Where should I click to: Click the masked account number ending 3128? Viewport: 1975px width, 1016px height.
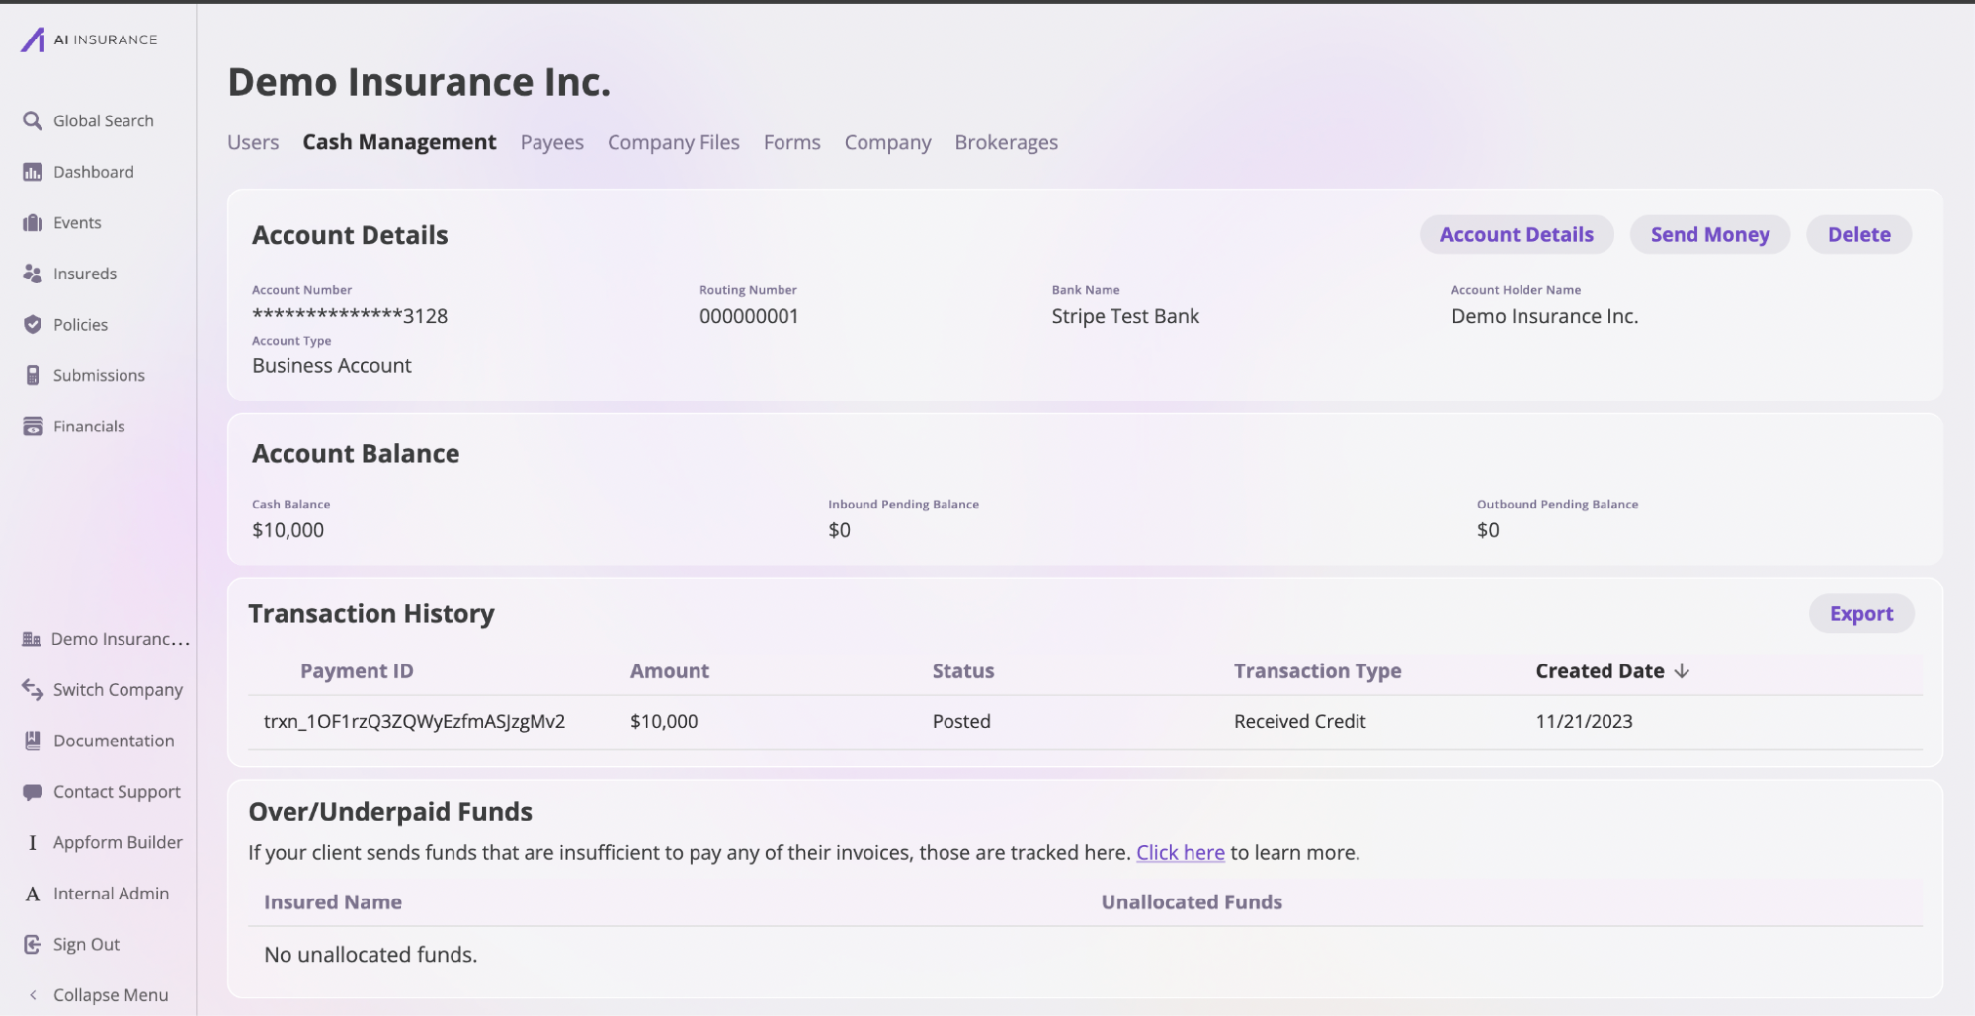tap(350, 316)
